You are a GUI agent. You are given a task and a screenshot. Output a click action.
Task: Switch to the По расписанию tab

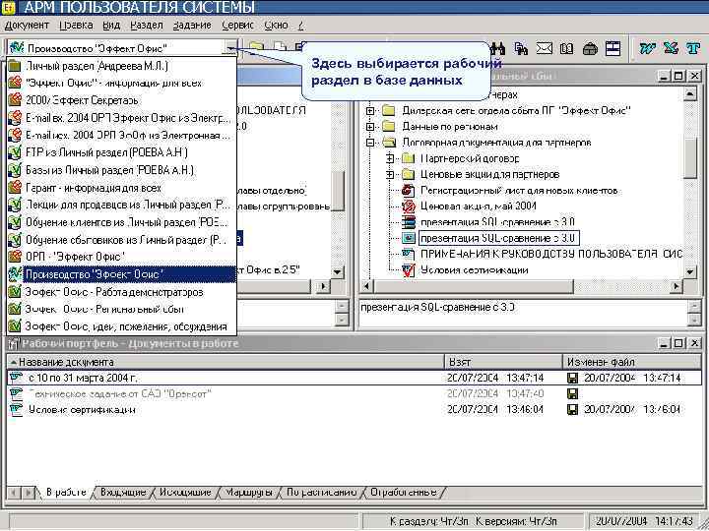[321, 493]
